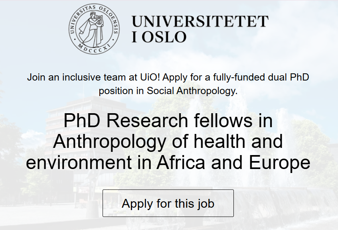The height and width of the screenshot is (230, 338).
Task: Click the UNIVERSITETET I OSLO wordmark
Action: pyautogui.click(x=200, y=29)
